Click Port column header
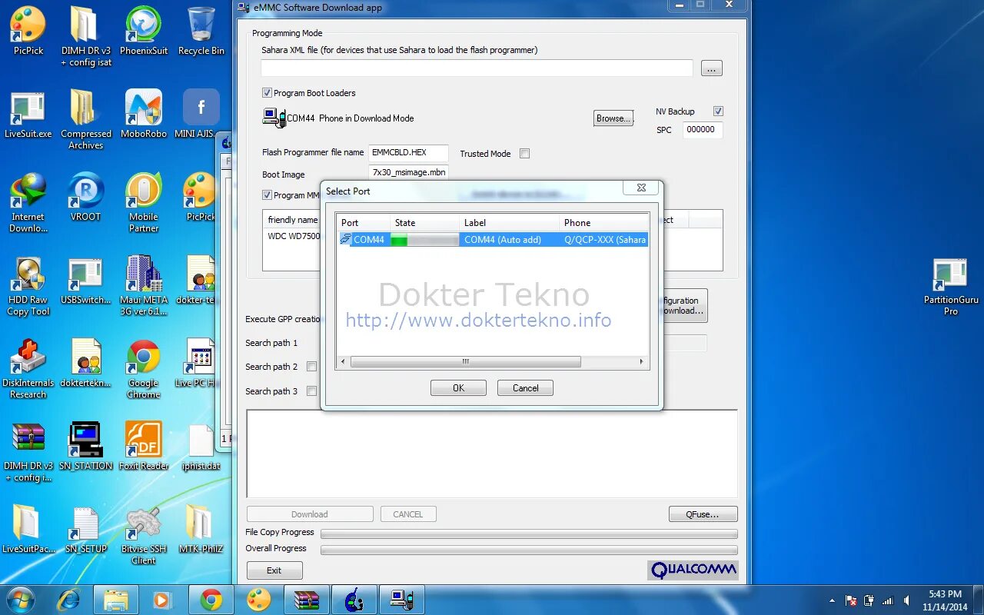 click(x=364, y=223)
